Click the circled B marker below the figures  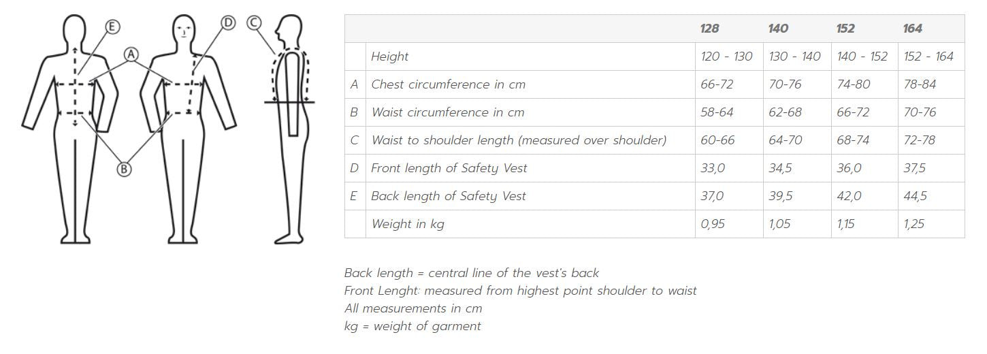tap(124, 169)
